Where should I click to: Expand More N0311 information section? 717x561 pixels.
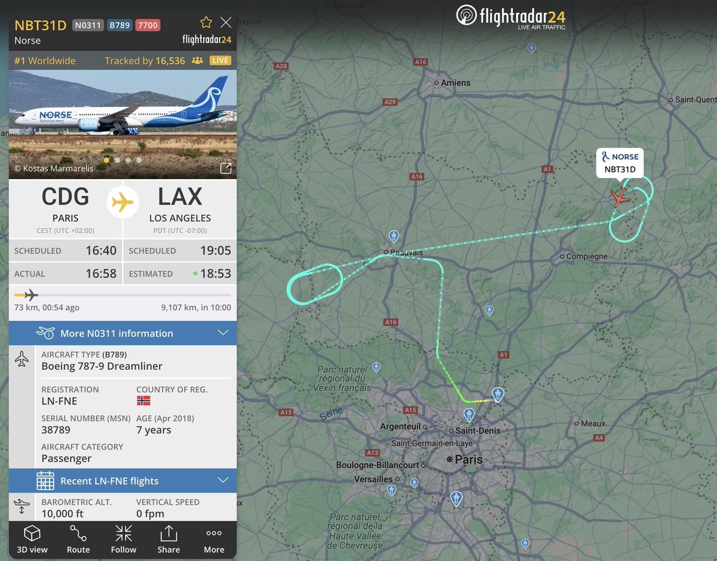[122, 333]
